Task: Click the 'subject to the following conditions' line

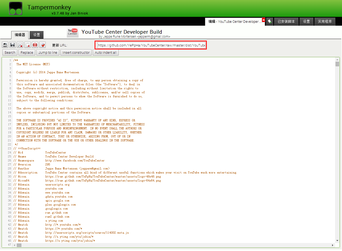Action: [x=45, y=100]
